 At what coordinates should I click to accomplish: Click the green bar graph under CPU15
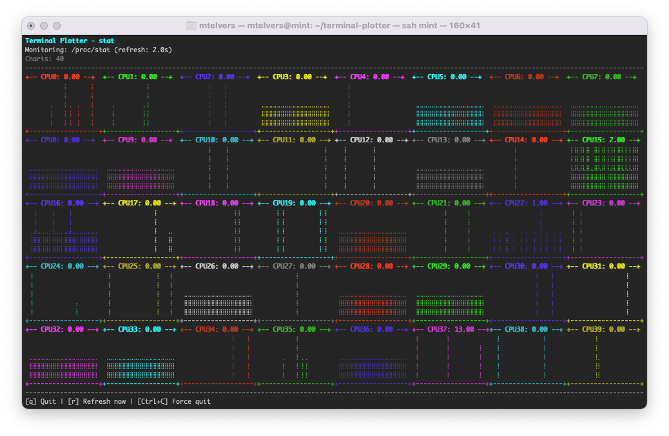click(x=605, y=167)
